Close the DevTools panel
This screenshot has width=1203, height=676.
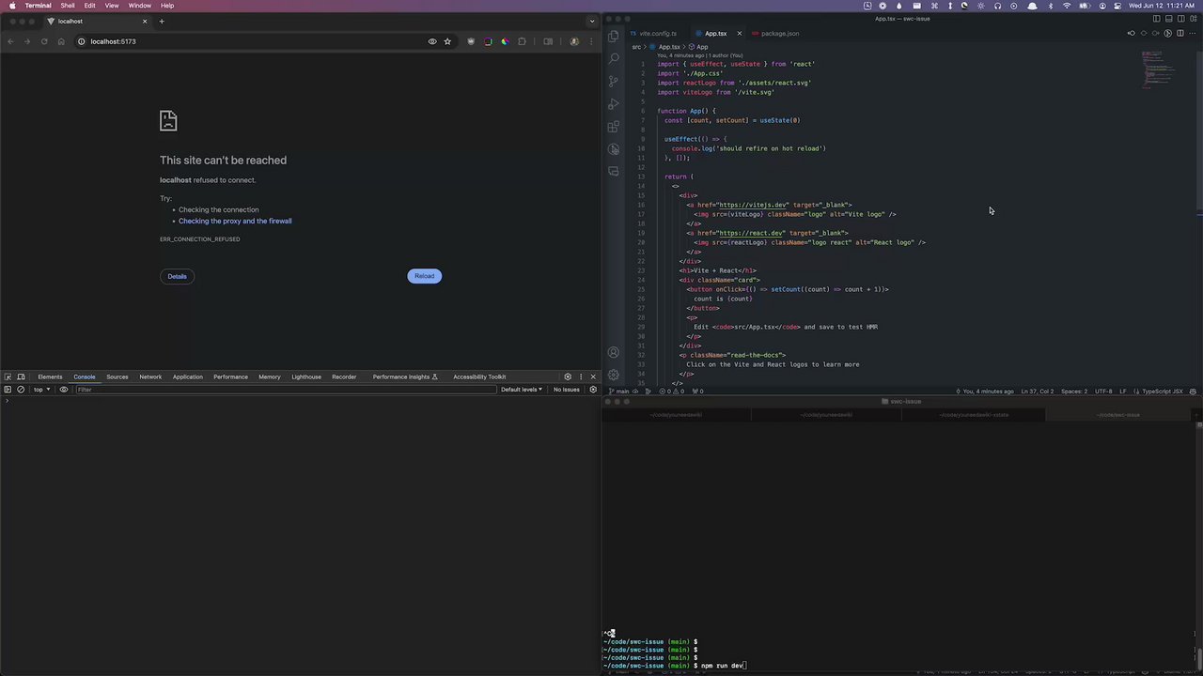tap(593, 376)
